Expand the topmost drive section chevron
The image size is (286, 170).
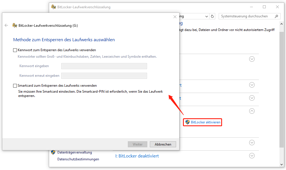252,59
